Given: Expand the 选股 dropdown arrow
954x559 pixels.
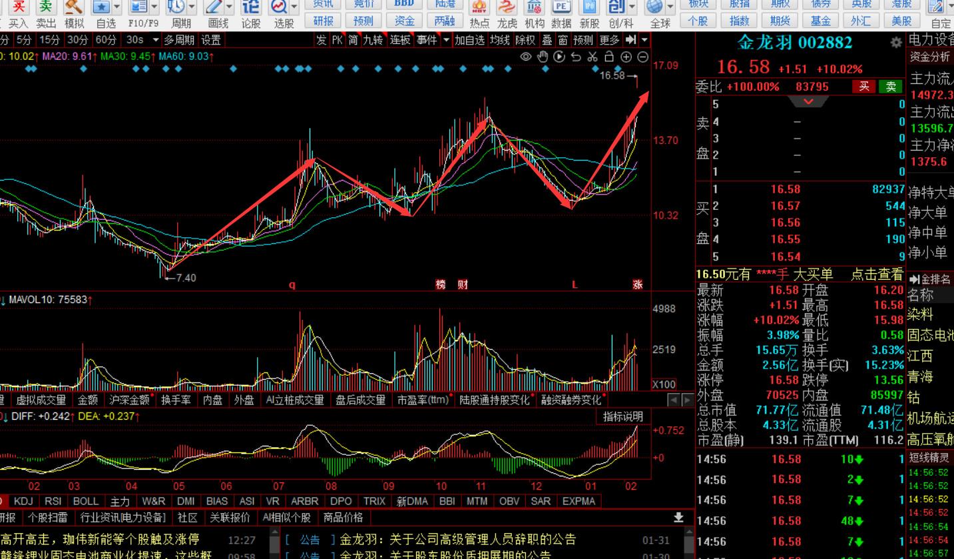Looking at the screenshot, I should (x=294, y=7).
